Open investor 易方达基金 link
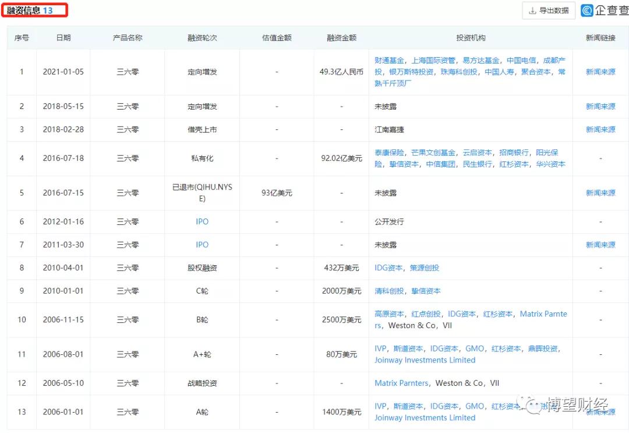This screenshot has width=629, height=433. [x=481, y=60]
